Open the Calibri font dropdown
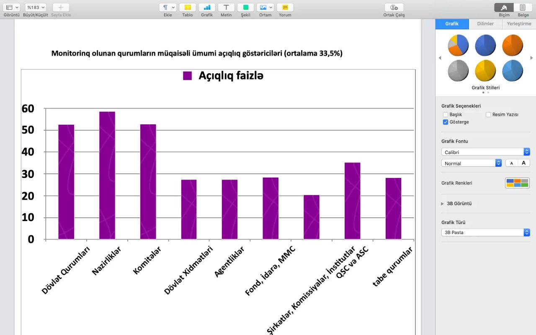 (x=485, y=152)
